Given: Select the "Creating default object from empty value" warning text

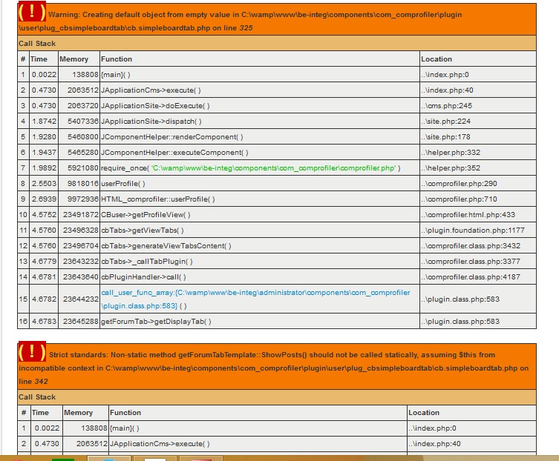Looking at the screenshot, I should pos(157,15).
